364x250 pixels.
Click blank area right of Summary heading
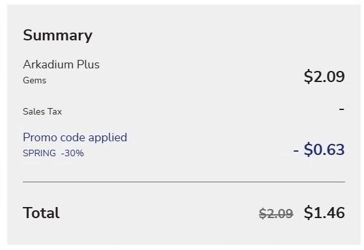coord(218,36)
